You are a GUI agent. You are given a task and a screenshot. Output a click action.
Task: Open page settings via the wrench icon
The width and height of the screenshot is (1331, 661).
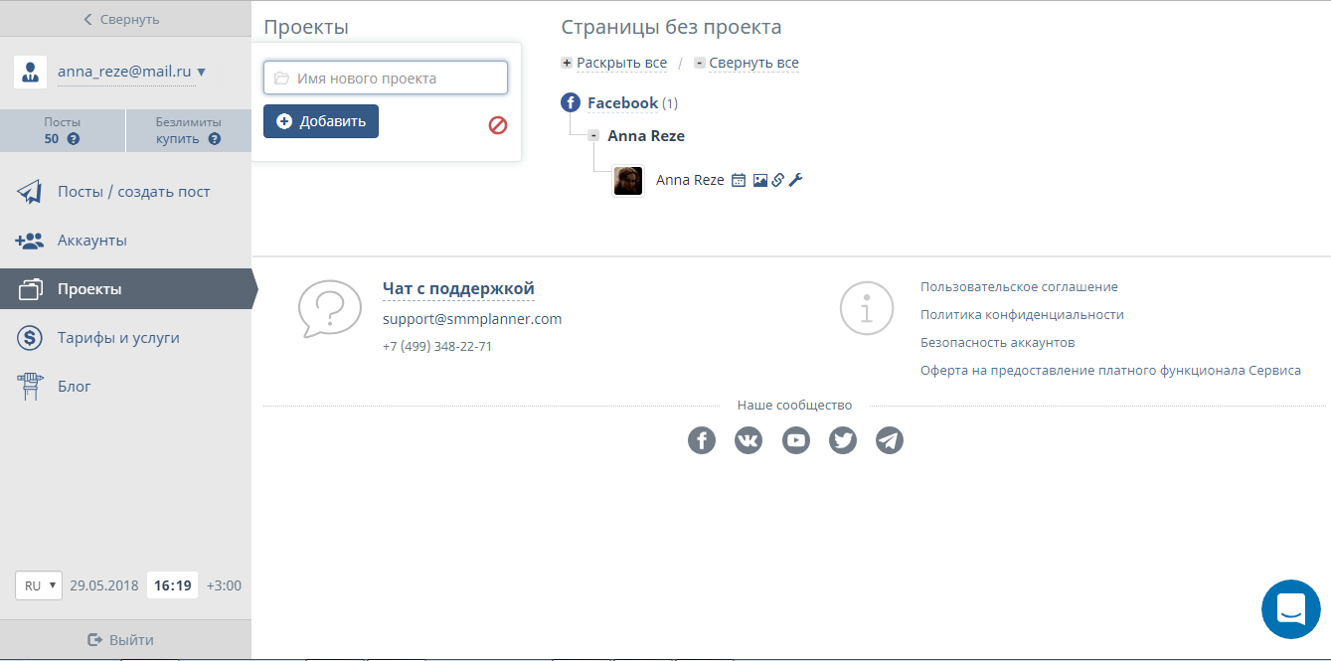click(x=795, y=179)
